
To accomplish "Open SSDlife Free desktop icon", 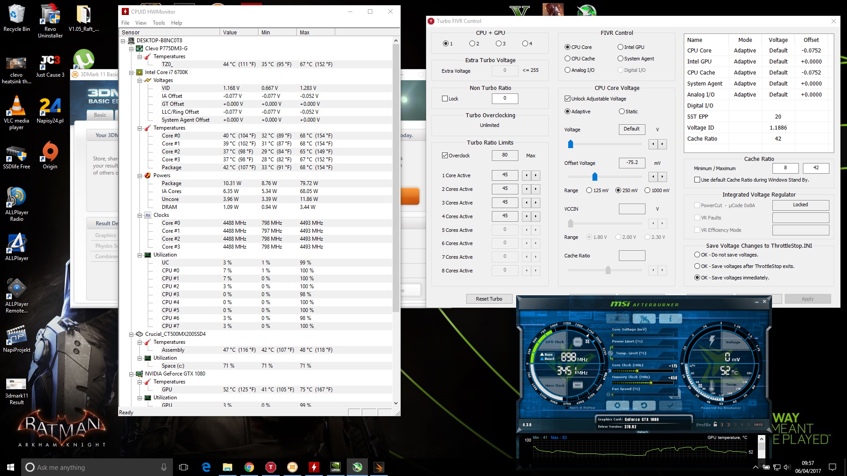I will tap(17, 157).
